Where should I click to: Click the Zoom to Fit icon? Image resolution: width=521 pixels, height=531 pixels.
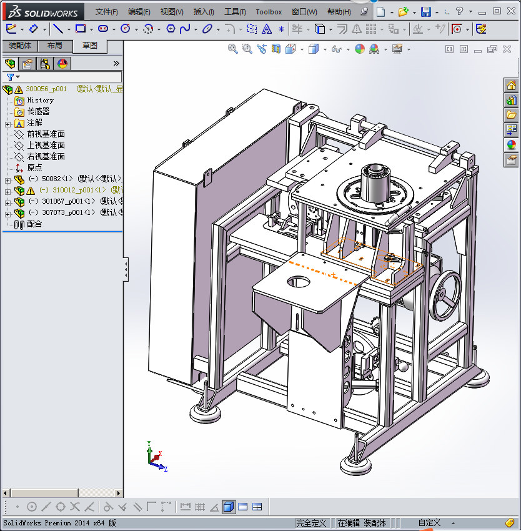(232, 49)
